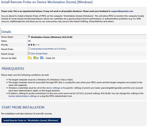Click 'The installation will take between 10 and 100 seconds' text
Image resolution: width=147 pixels, height=127 pixels.
point(27,114)
